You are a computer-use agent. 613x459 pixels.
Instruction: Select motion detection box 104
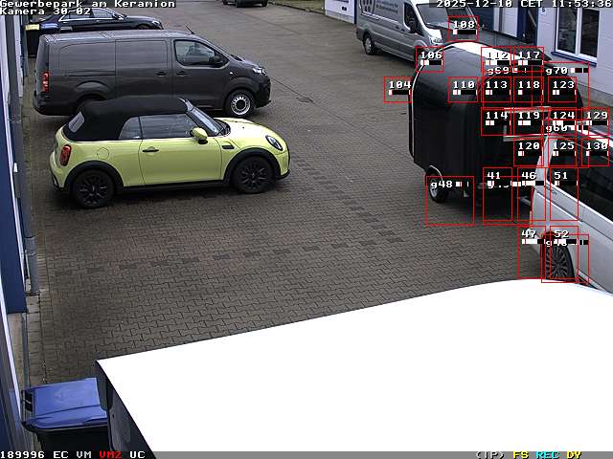pos(397,90)
